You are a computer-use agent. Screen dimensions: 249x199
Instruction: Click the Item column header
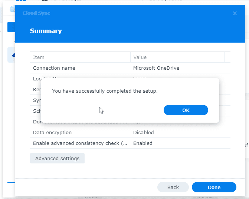point(39,57)
